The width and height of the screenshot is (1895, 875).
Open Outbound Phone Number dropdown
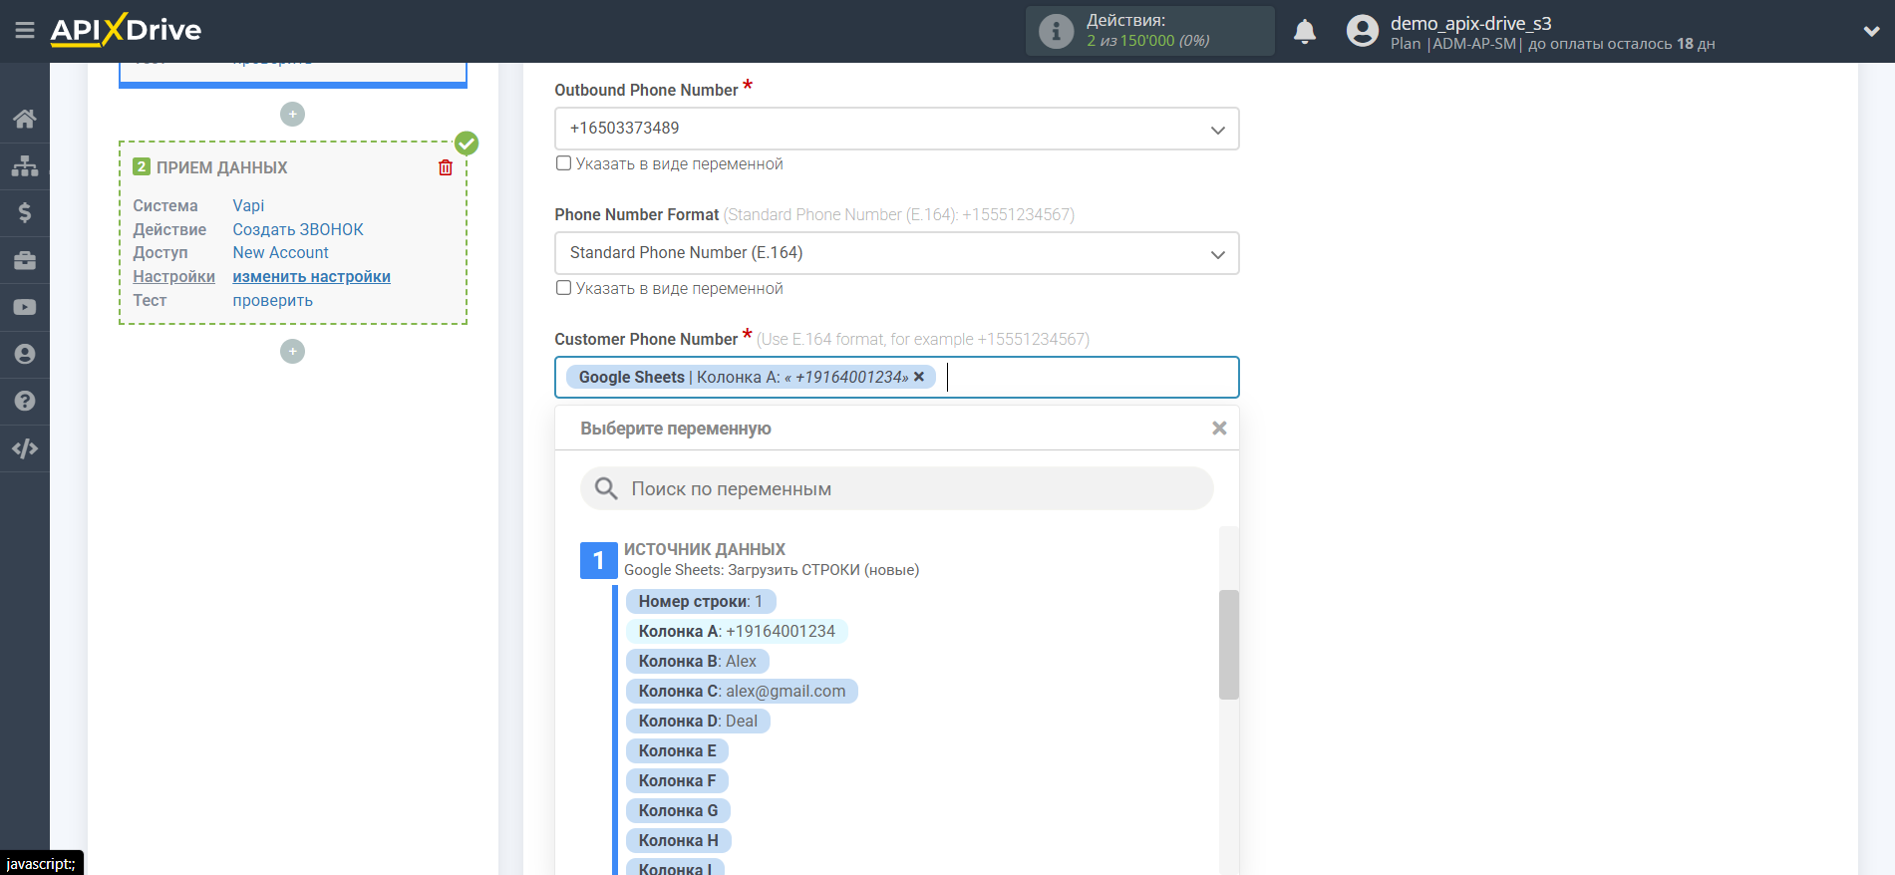pos(896,129)
